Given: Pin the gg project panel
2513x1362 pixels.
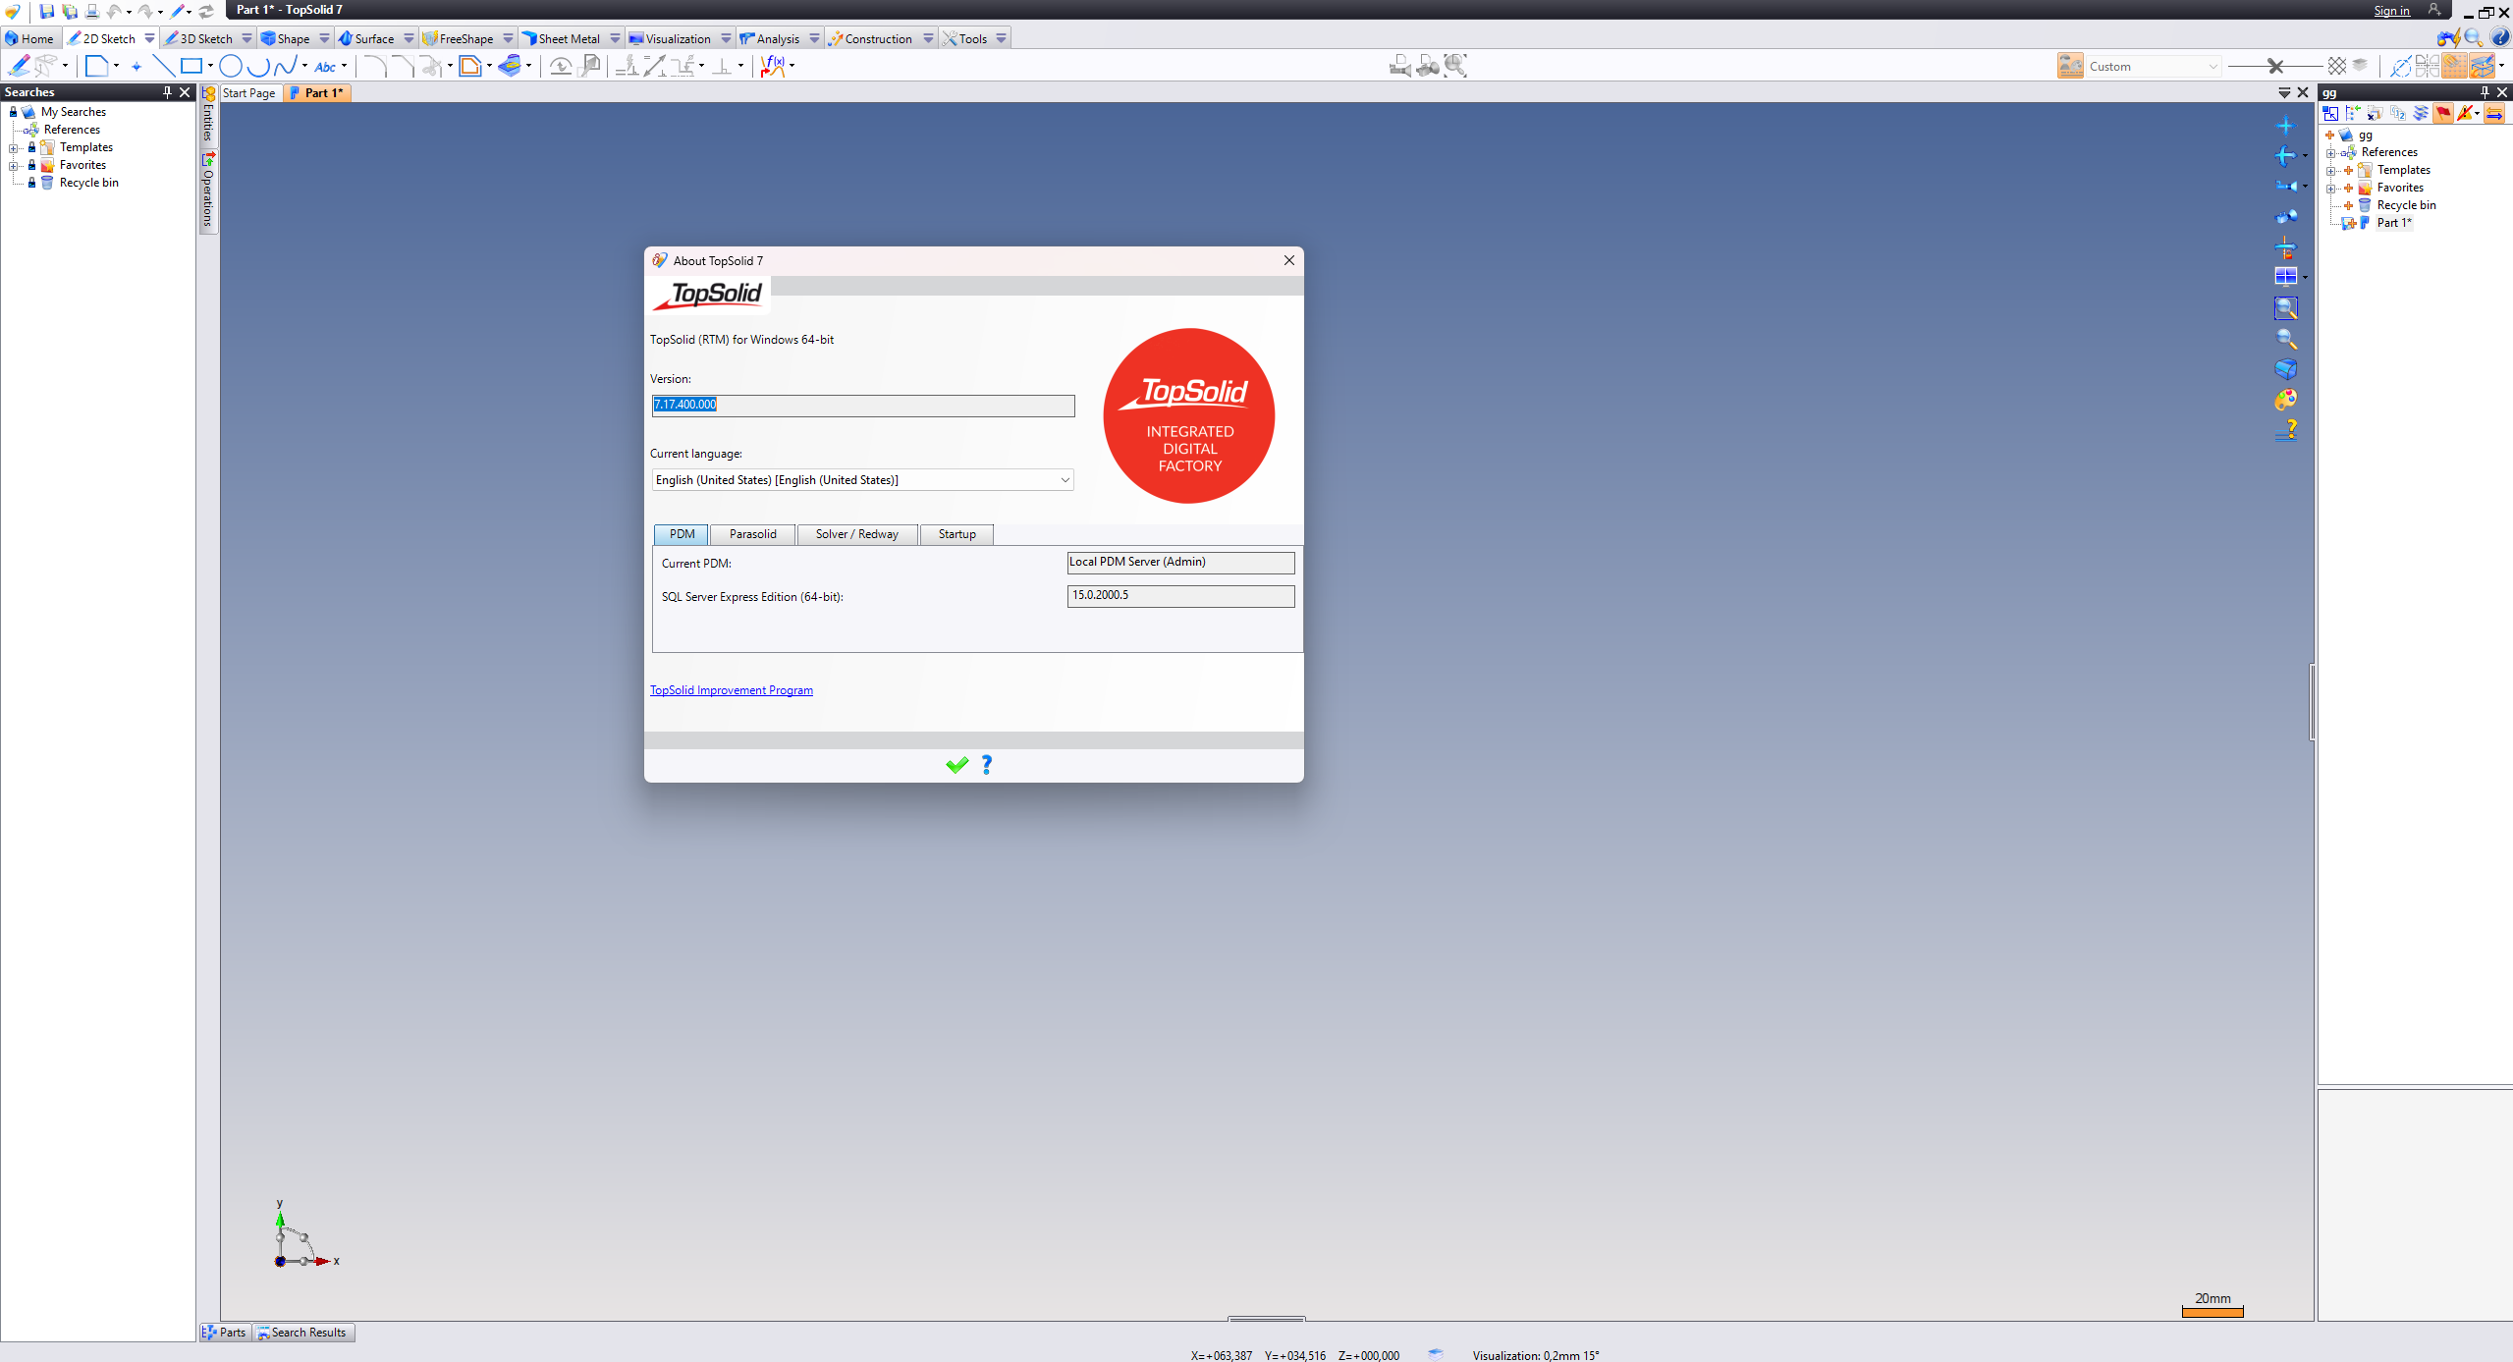Looking at the screenshot, I should (2485, 92).
